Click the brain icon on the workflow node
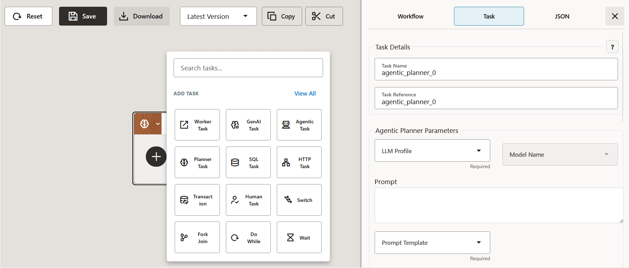The height and width of the screenshot is (268, 629). (144, 124)
